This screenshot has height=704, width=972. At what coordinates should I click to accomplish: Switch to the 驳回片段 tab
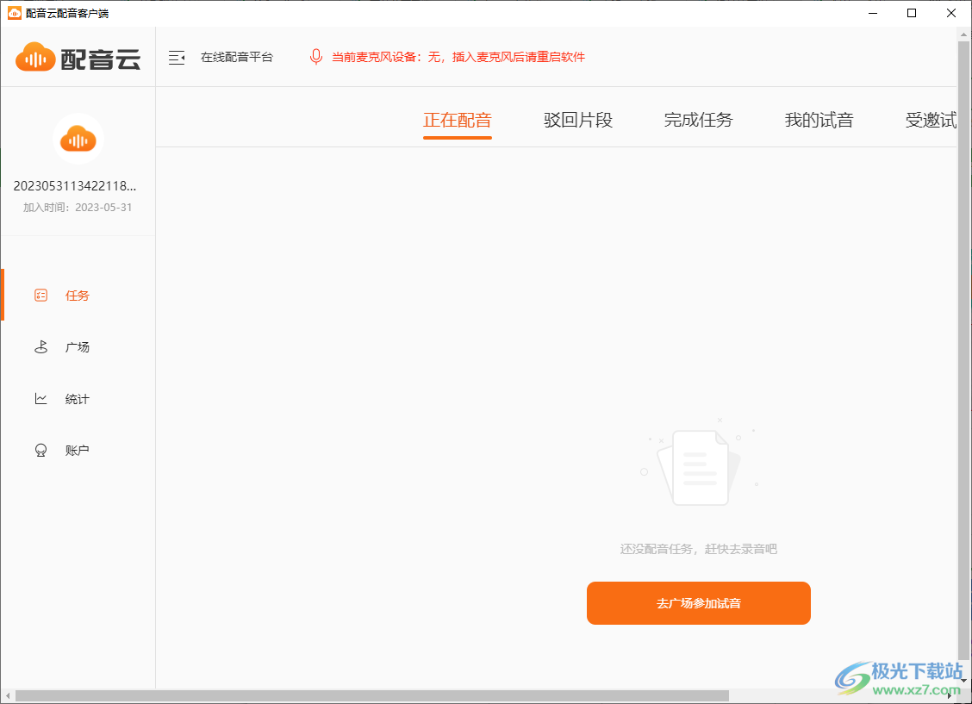(x=577, y=120)
